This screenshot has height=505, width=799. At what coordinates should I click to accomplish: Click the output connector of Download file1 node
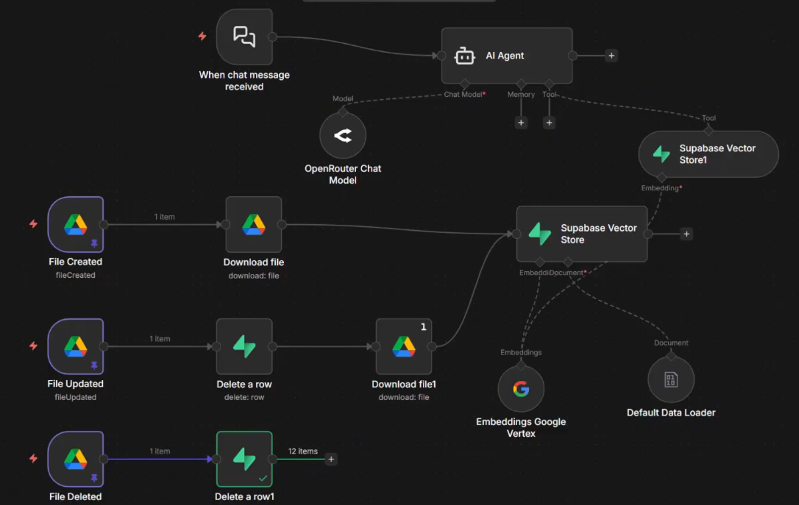(x=432, y=346)
